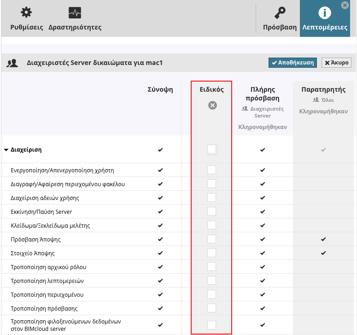Enable Ειδικός checkbox for Τροποποίηση περιεχομένου
Image resolution: width=357 pixels, height=335 pixels.
pos(211,294)
